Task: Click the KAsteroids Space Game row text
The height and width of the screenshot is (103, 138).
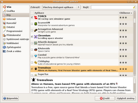Action: (44, 51)
